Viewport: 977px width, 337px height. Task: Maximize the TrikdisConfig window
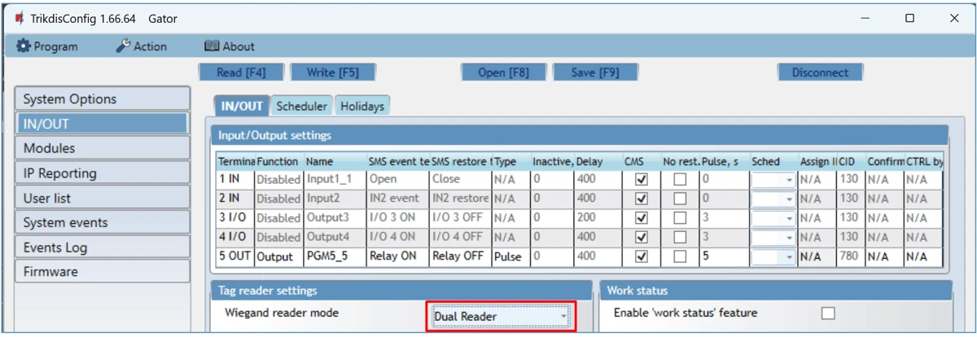coord(909,18)
